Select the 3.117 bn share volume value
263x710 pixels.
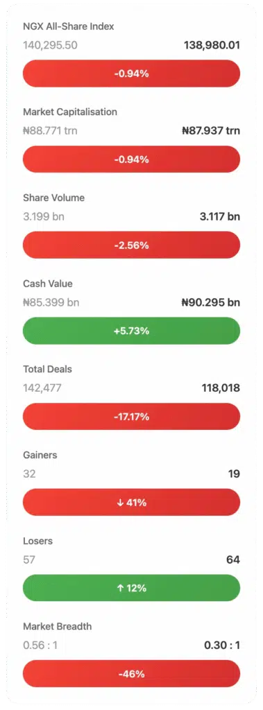[220, 216]
